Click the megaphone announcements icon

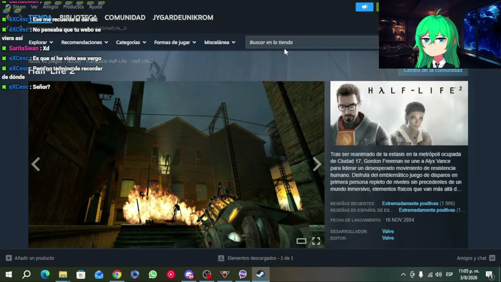[x=364, y=7]
